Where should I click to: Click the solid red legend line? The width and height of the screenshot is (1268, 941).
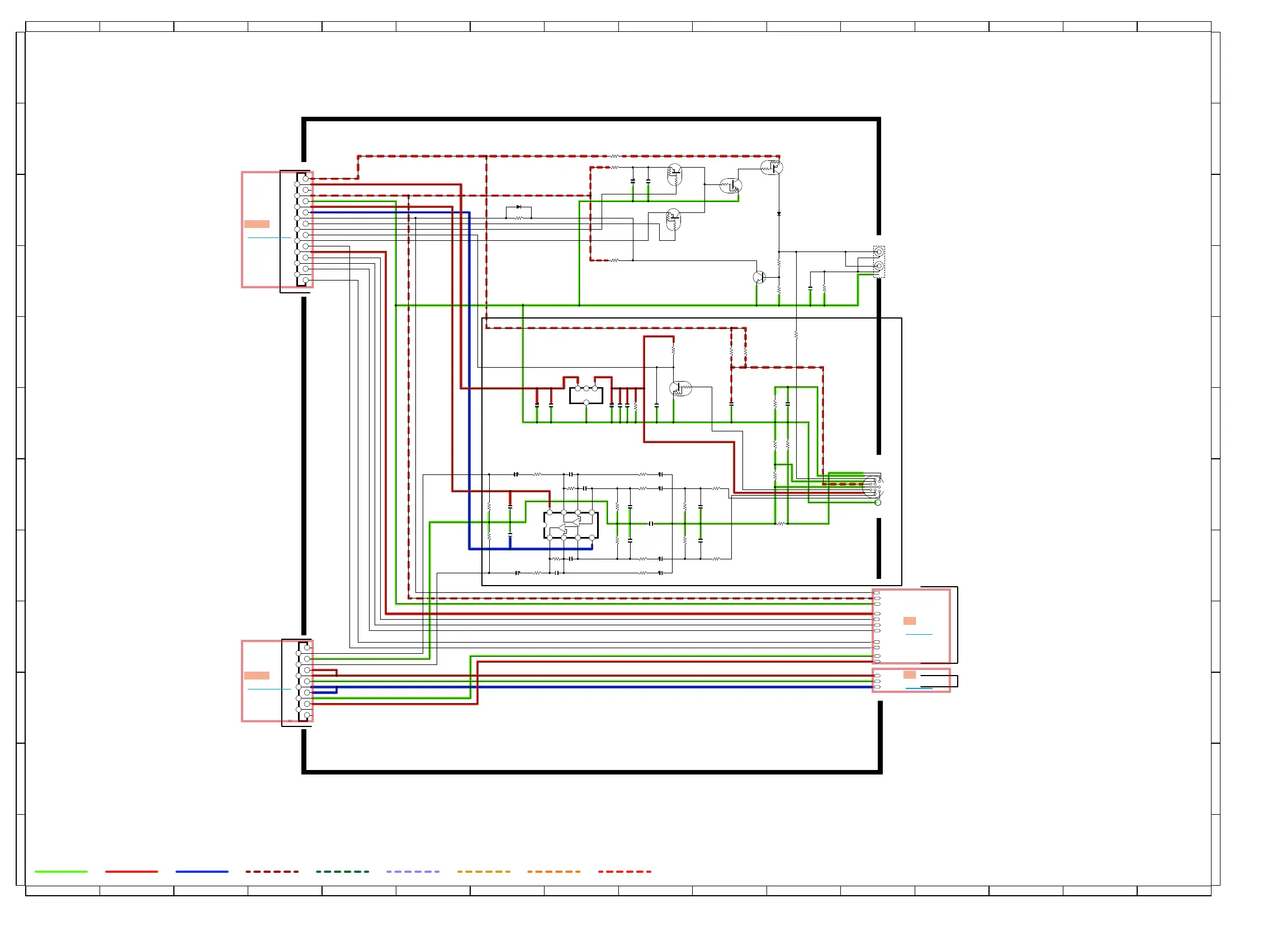point(131,872)
